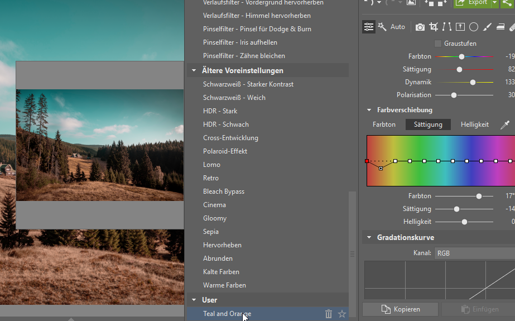Adjust the Polarisation slider handle
Viewport: 515px width, 321px height.
point(454,95)
